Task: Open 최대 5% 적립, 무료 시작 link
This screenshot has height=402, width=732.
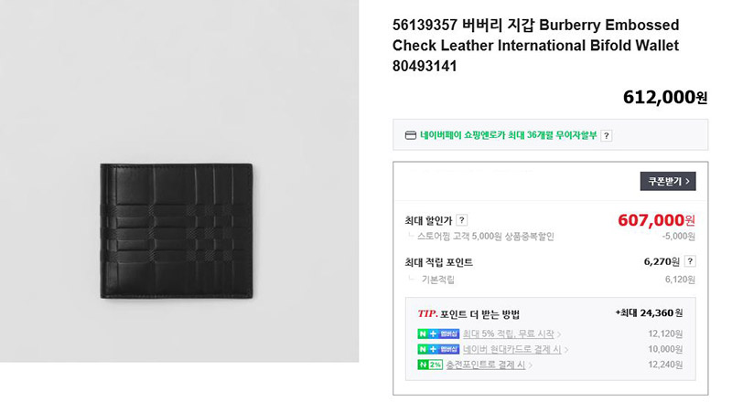Action: [509, 333]
